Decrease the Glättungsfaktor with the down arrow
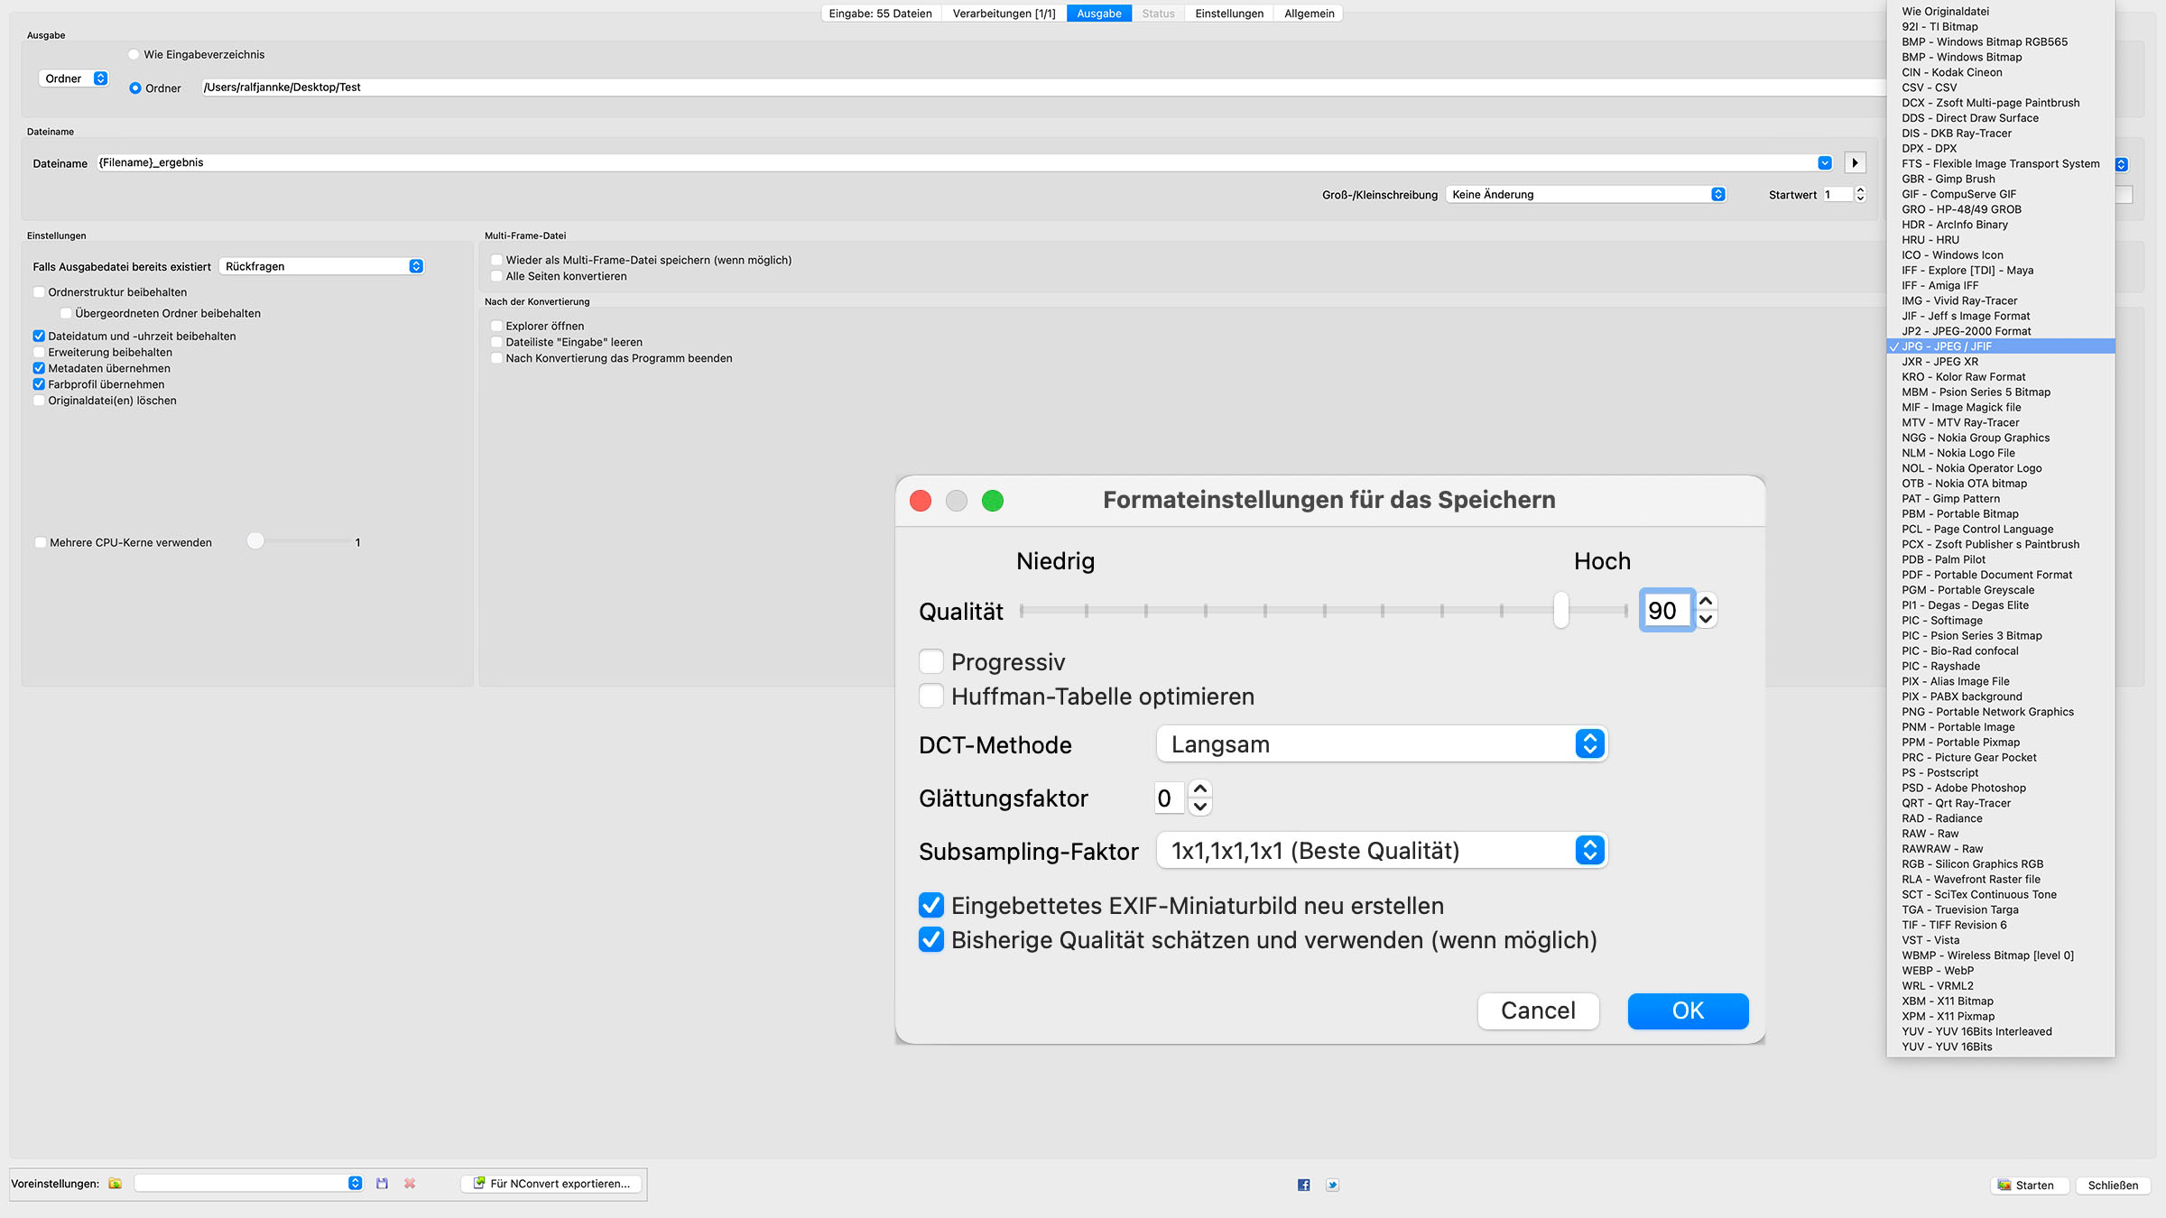 pos(1200,807)
